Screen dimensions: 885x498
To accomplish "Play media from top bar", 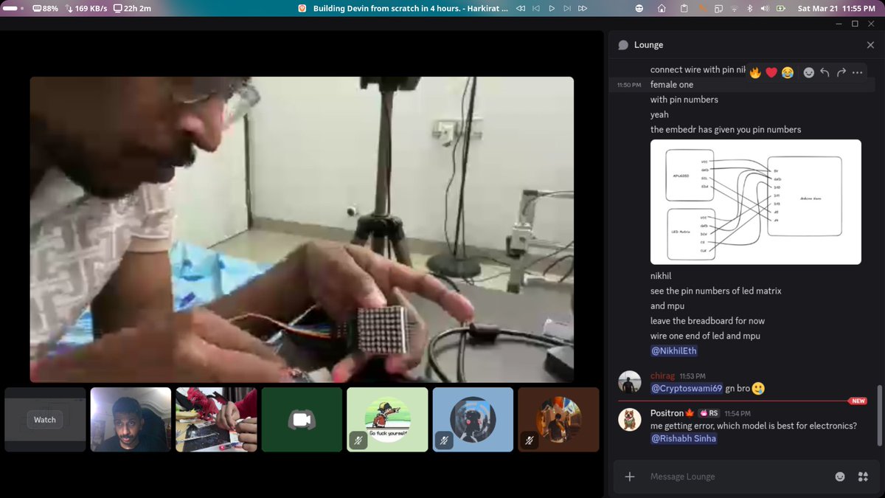I will coord(552,9).
